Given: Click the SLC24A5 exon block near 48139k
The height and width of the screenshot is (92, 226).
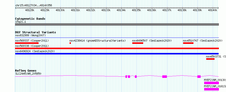Looking at the screenshot, I should point(199,77).
